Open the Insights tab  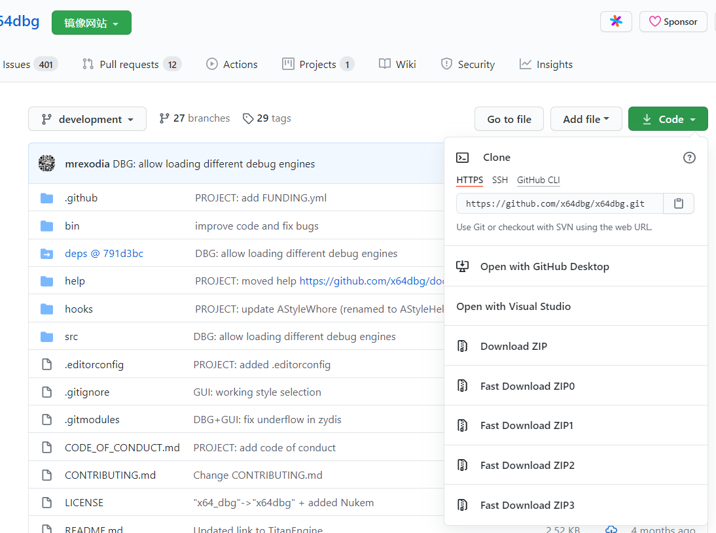pos(546,64)
